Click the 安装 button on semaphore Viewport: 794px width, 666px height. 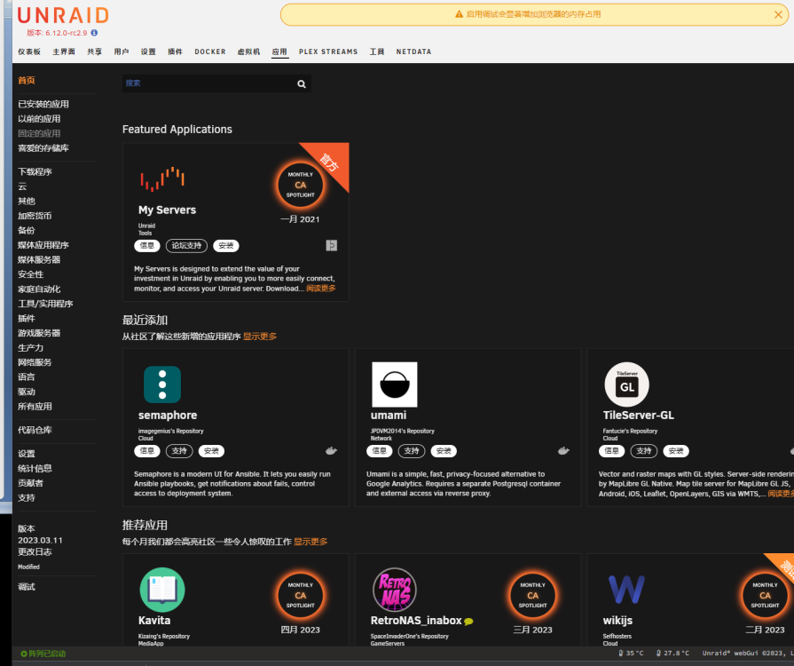[211, 451]
